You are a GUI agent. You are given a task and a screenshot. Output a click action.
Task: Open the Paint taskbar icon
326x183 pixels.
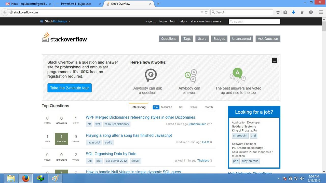point(55,178)
